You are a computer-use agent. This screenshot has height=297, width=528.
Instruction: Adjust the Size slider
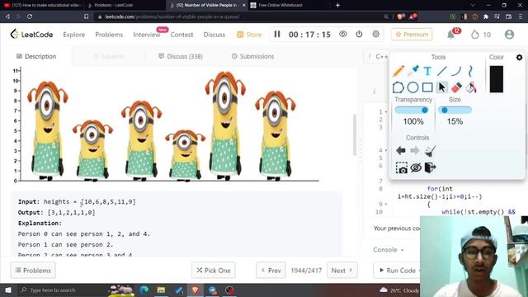(x=455, y=110)
